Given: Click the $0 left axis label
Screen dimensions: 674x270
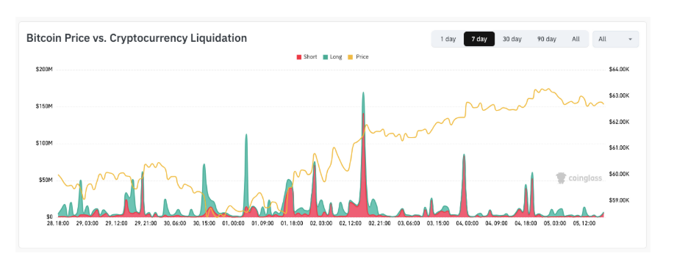Looking at the screenshot, I should click(x=49, y=216).
